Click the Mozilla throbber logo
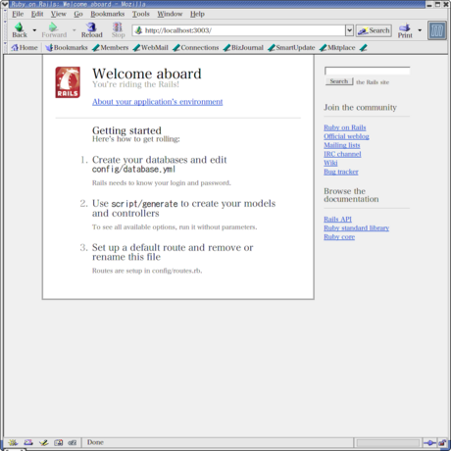The height and width of the screenshot is (451, 451). [437, 30]
